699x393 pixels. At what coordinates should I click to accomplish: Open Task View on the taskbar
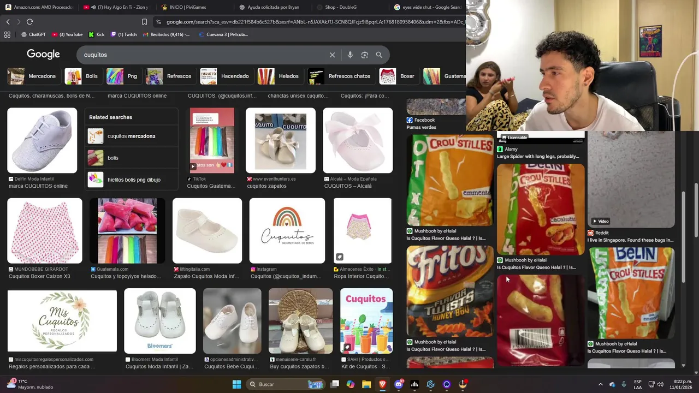334,384
